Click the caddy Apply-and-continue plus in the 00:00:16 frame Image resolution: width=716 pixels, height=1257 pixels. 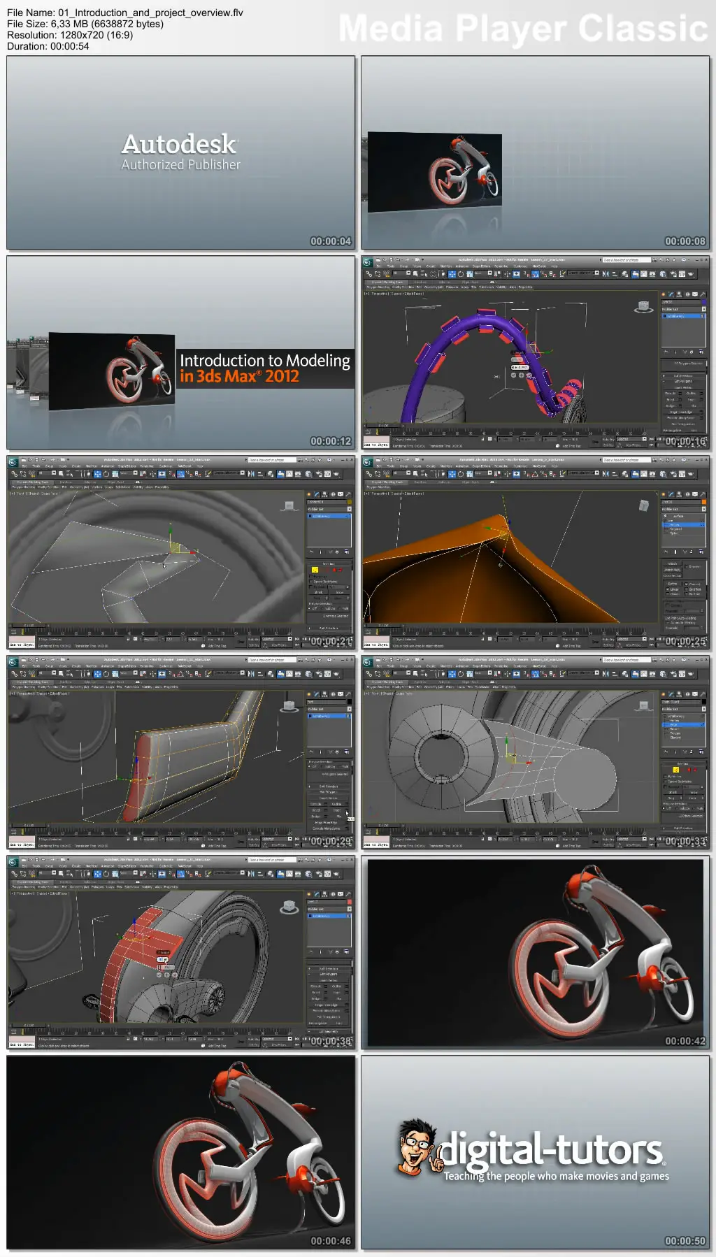click(522, 375)
